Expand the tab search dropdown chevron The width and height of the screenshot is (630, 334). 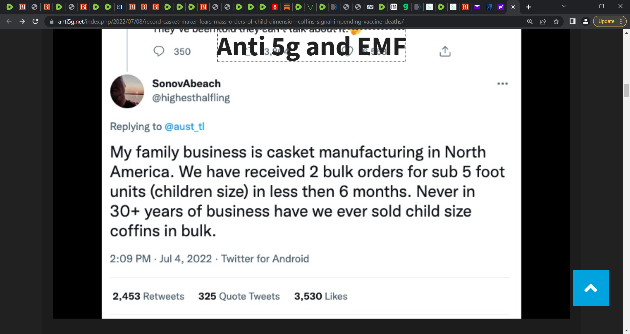(564, 6)
